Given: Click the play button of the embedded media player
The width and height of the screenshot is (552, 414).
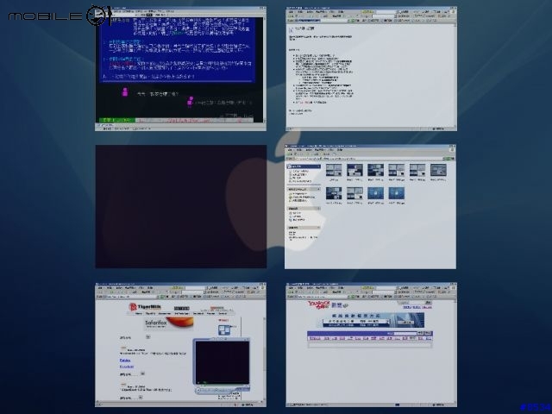Looking at the screenshot, I should (x=198, y=390).
